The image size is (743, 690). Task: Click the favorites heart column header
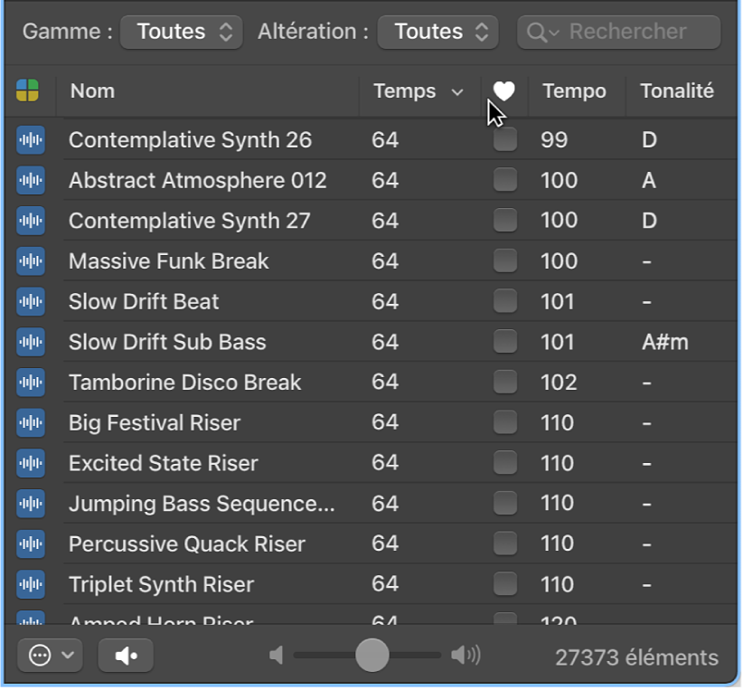coord(503,91)
